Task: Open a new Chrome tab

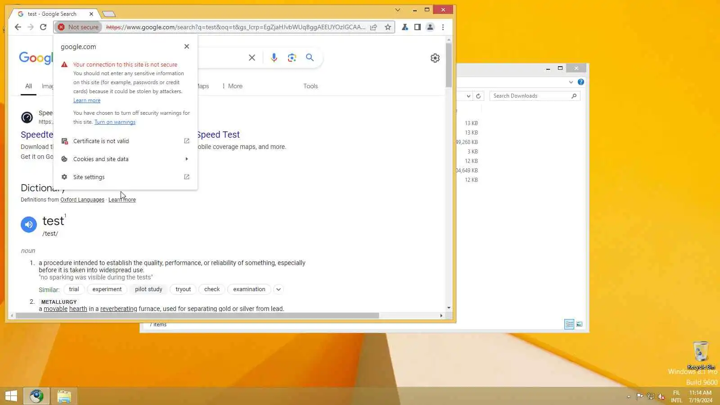Action: [109, 14]
